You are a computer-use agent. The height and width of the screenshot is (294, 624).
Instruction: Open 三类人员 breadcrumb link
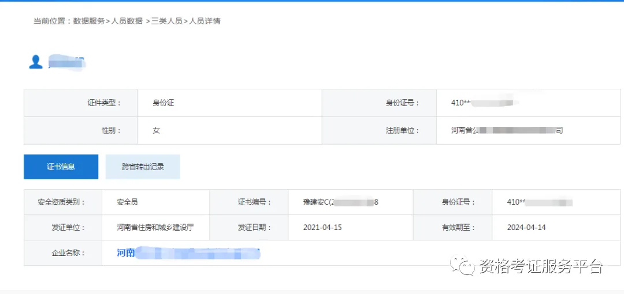pos(167,21)
